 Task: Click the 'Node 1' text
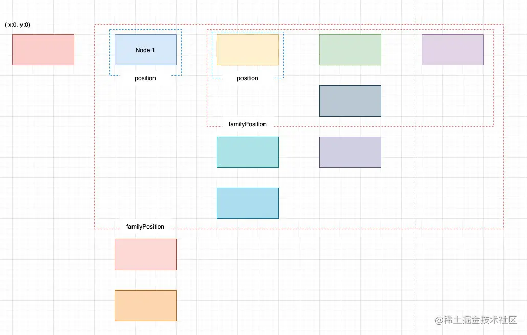[x=145, y=50]
